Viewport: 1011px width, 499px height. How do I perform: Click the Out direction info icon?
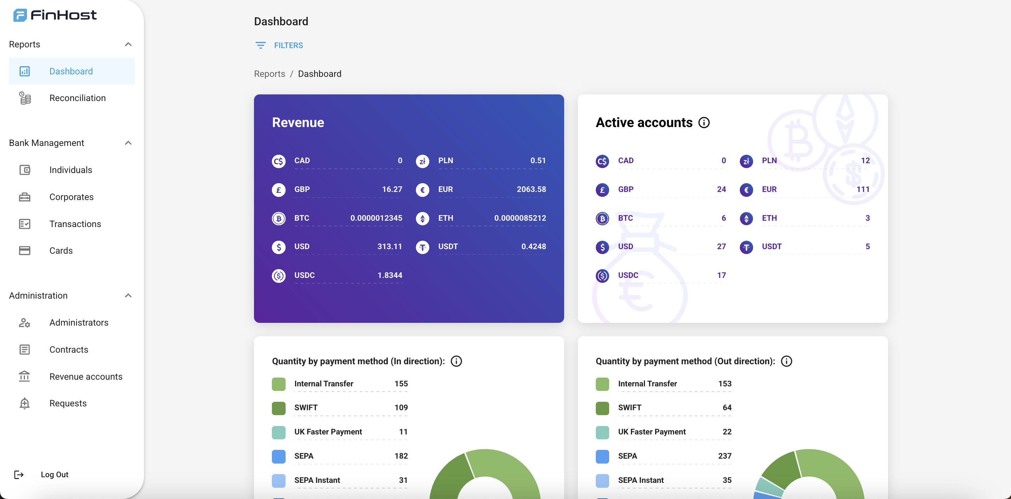pos(786,361)
